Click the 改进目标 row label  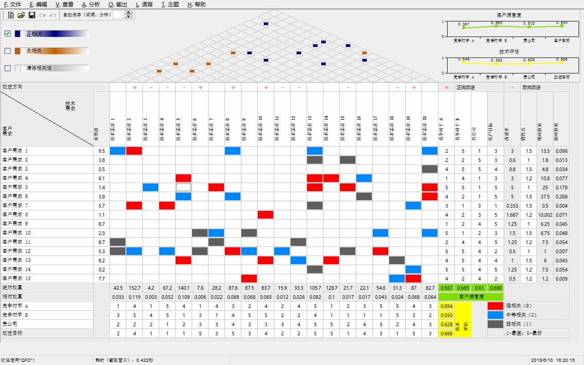point(47,333)
